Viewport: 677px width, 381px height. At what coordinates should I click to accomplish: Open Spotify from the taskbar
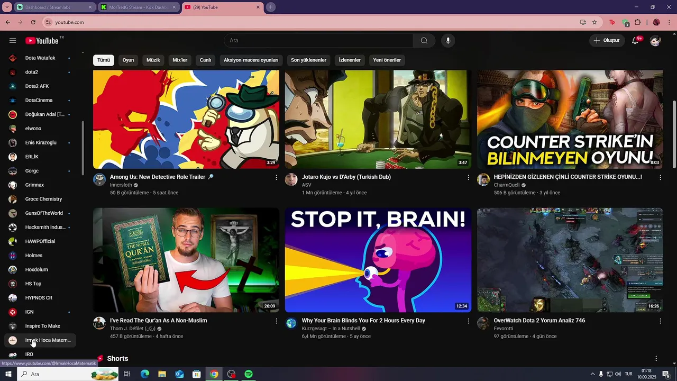point(249,374)
